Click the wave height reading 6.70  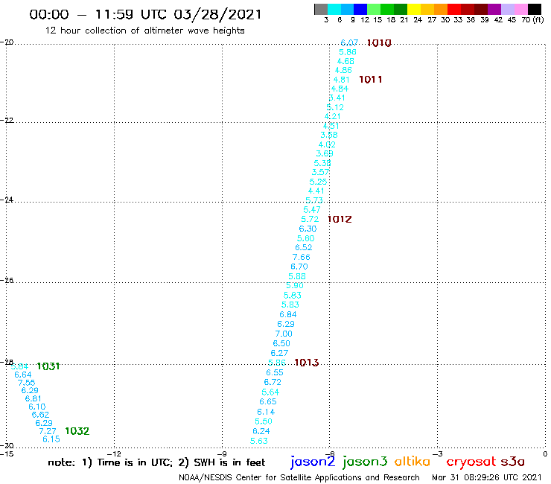[x=299, y=267]
